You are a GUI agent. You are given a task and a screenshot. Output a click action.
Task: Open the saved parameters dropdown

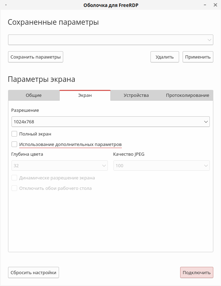tap(111, 40)
